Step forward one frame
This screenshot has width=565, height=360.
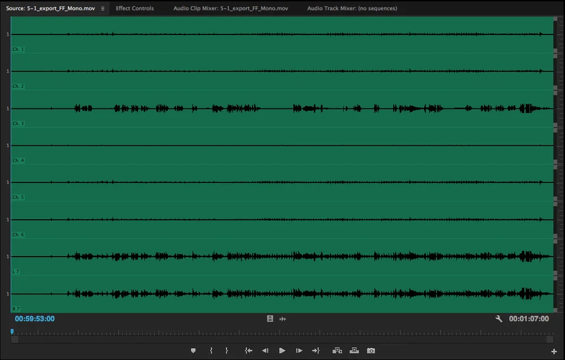(299, 350)
